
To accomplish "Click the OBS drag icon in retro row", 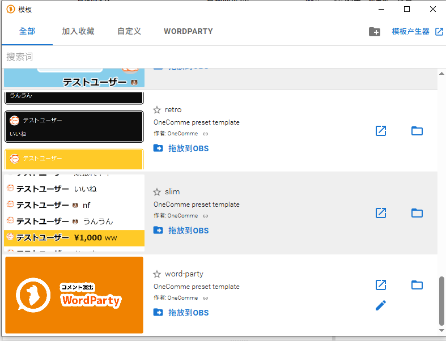I will tap(158, 148).
